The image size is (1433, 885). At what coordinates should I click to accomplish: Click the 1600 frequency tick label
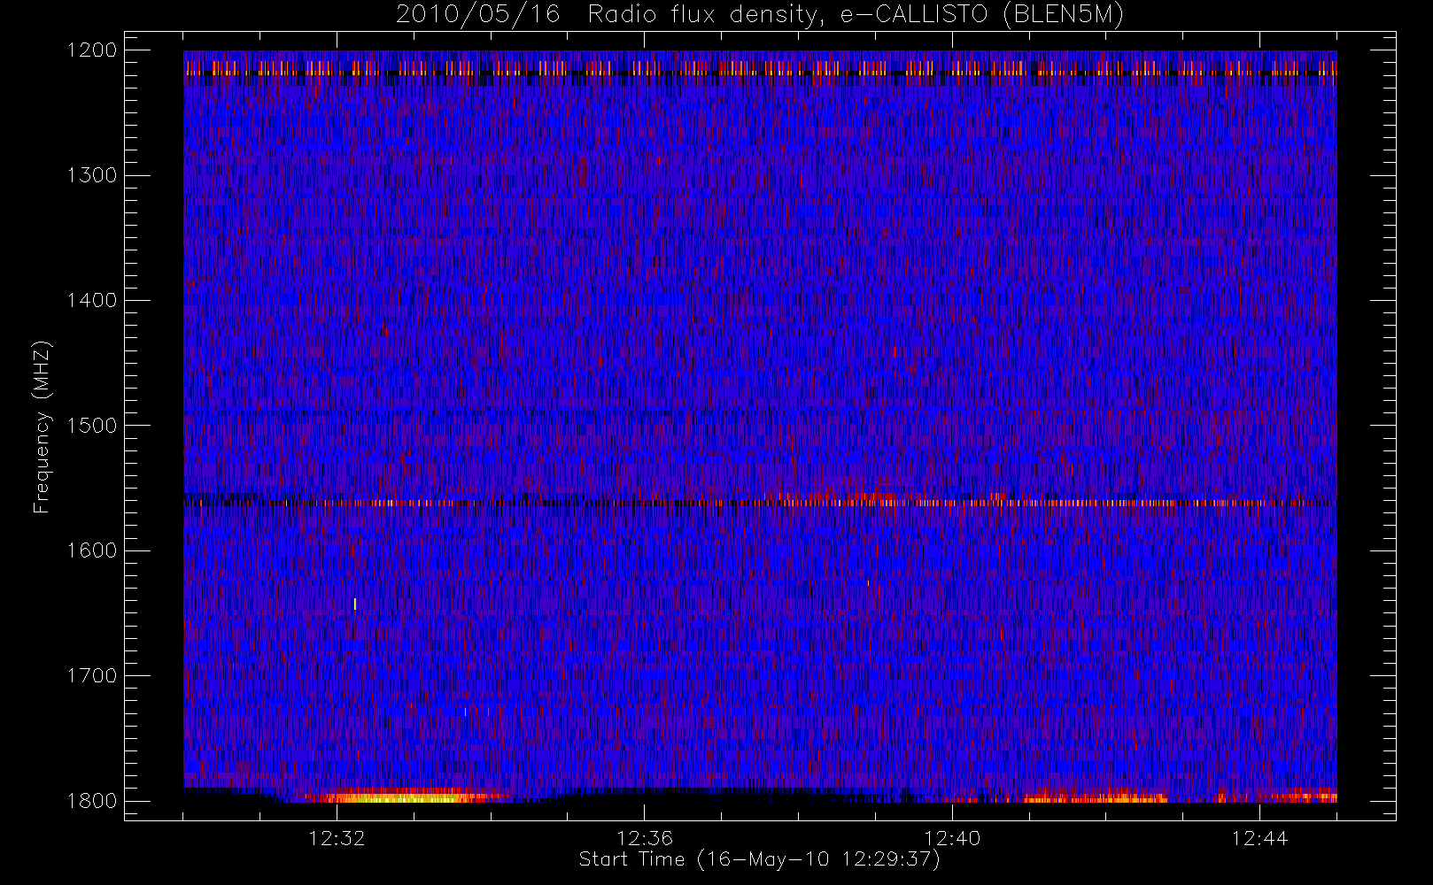tap(92, 550)
